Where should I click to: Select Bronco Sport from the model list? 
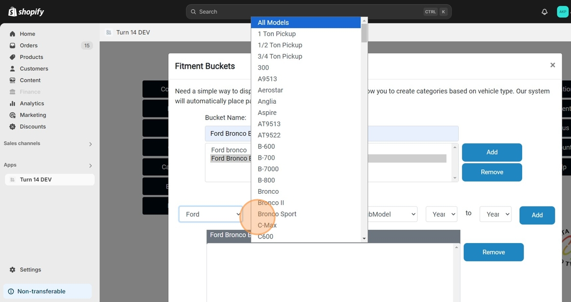pos(306,214)
